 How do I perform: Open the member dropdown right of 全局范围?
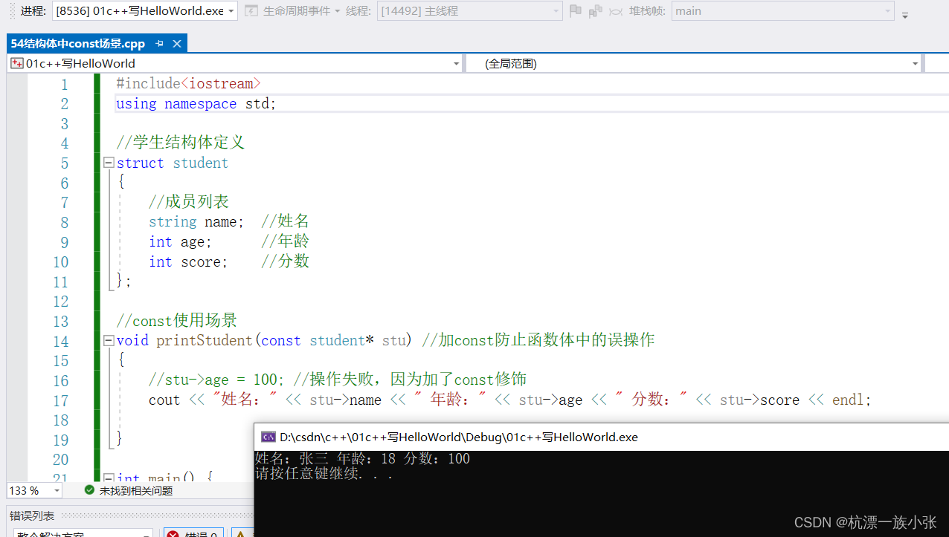tap(936, 64)
